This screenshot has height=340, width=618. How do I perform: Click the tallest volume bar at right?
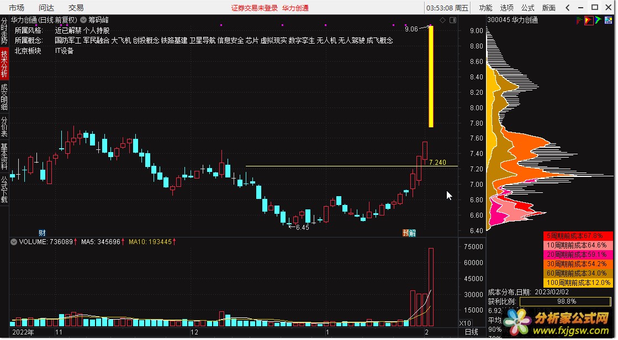click(x=431, y=287)
